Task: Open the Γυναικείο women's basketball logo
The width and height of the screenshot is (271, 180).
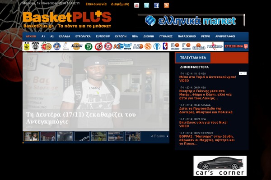Action: pos(215,46)
